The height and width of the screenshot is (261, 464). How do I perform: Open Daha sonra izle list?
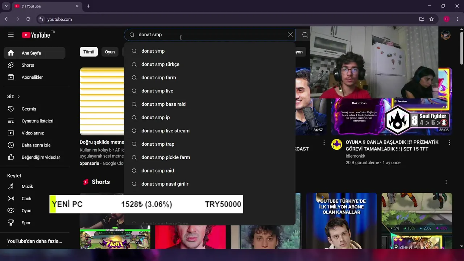click(34, 145)
